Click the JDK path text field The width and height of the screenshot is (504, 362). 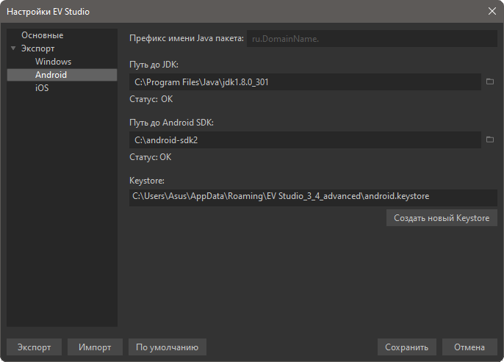[305, 82]
